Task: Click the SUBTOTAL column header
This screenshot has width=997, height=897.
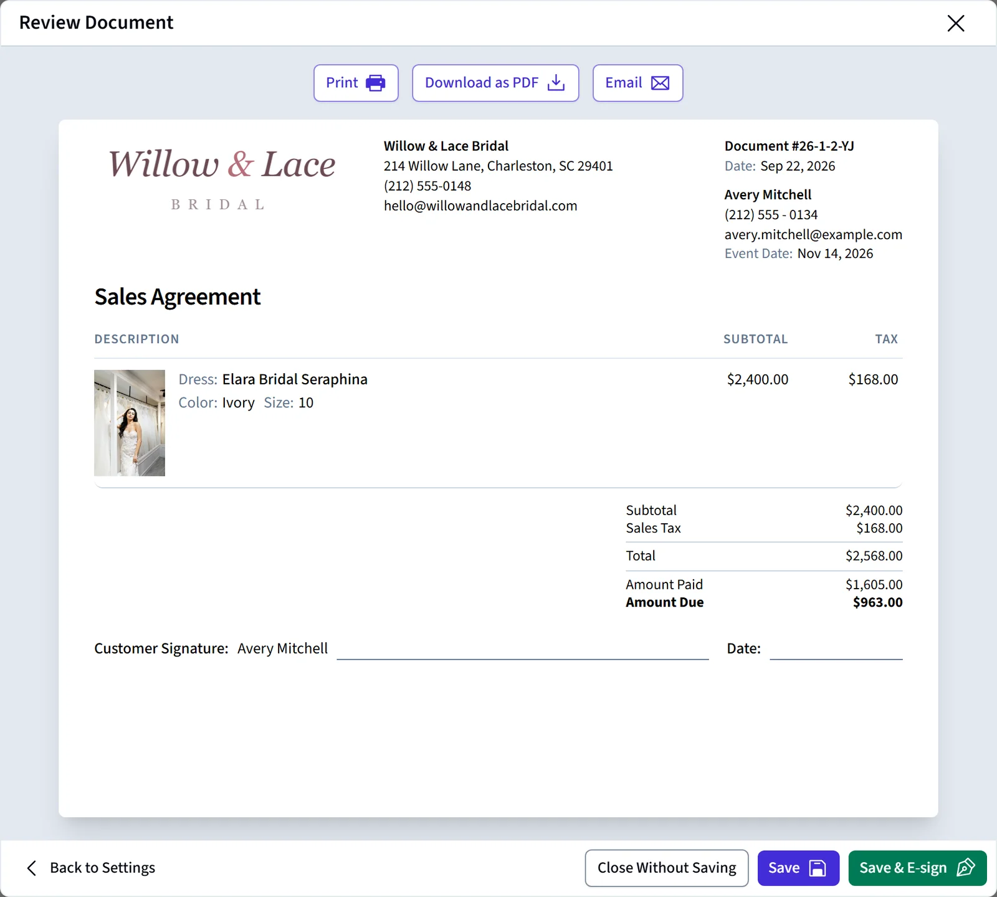Action: pyautogui.click(x=755, y=339)
